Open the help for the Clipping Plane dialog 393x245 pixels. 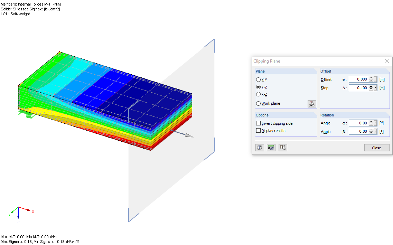click(x=260, y=148)
